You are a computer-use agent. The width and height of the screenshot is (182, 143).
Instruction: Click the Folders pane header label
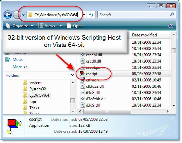pos(13,75)
